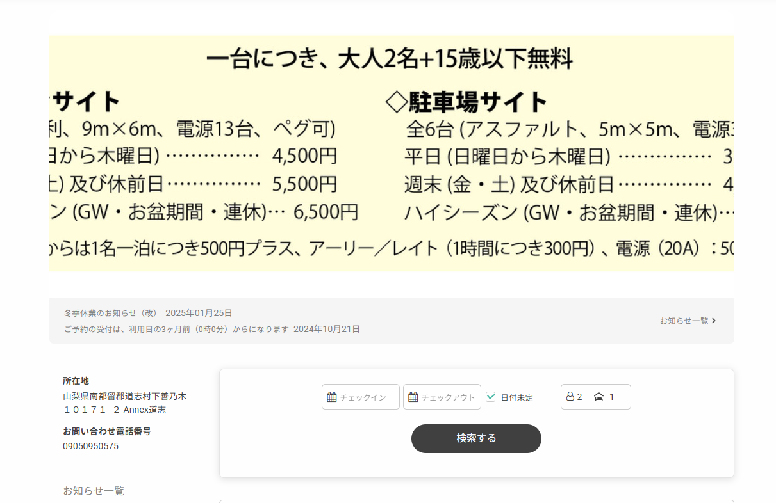The height and width of the screenshot is (503, 776).
Task: Click the 日付未定 checkbox label
Action: (x=516, y=397)
